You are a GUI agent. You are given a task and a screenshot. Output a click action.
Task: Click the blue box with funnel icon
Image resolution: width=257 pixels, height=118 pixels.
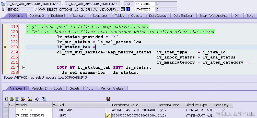44,99
